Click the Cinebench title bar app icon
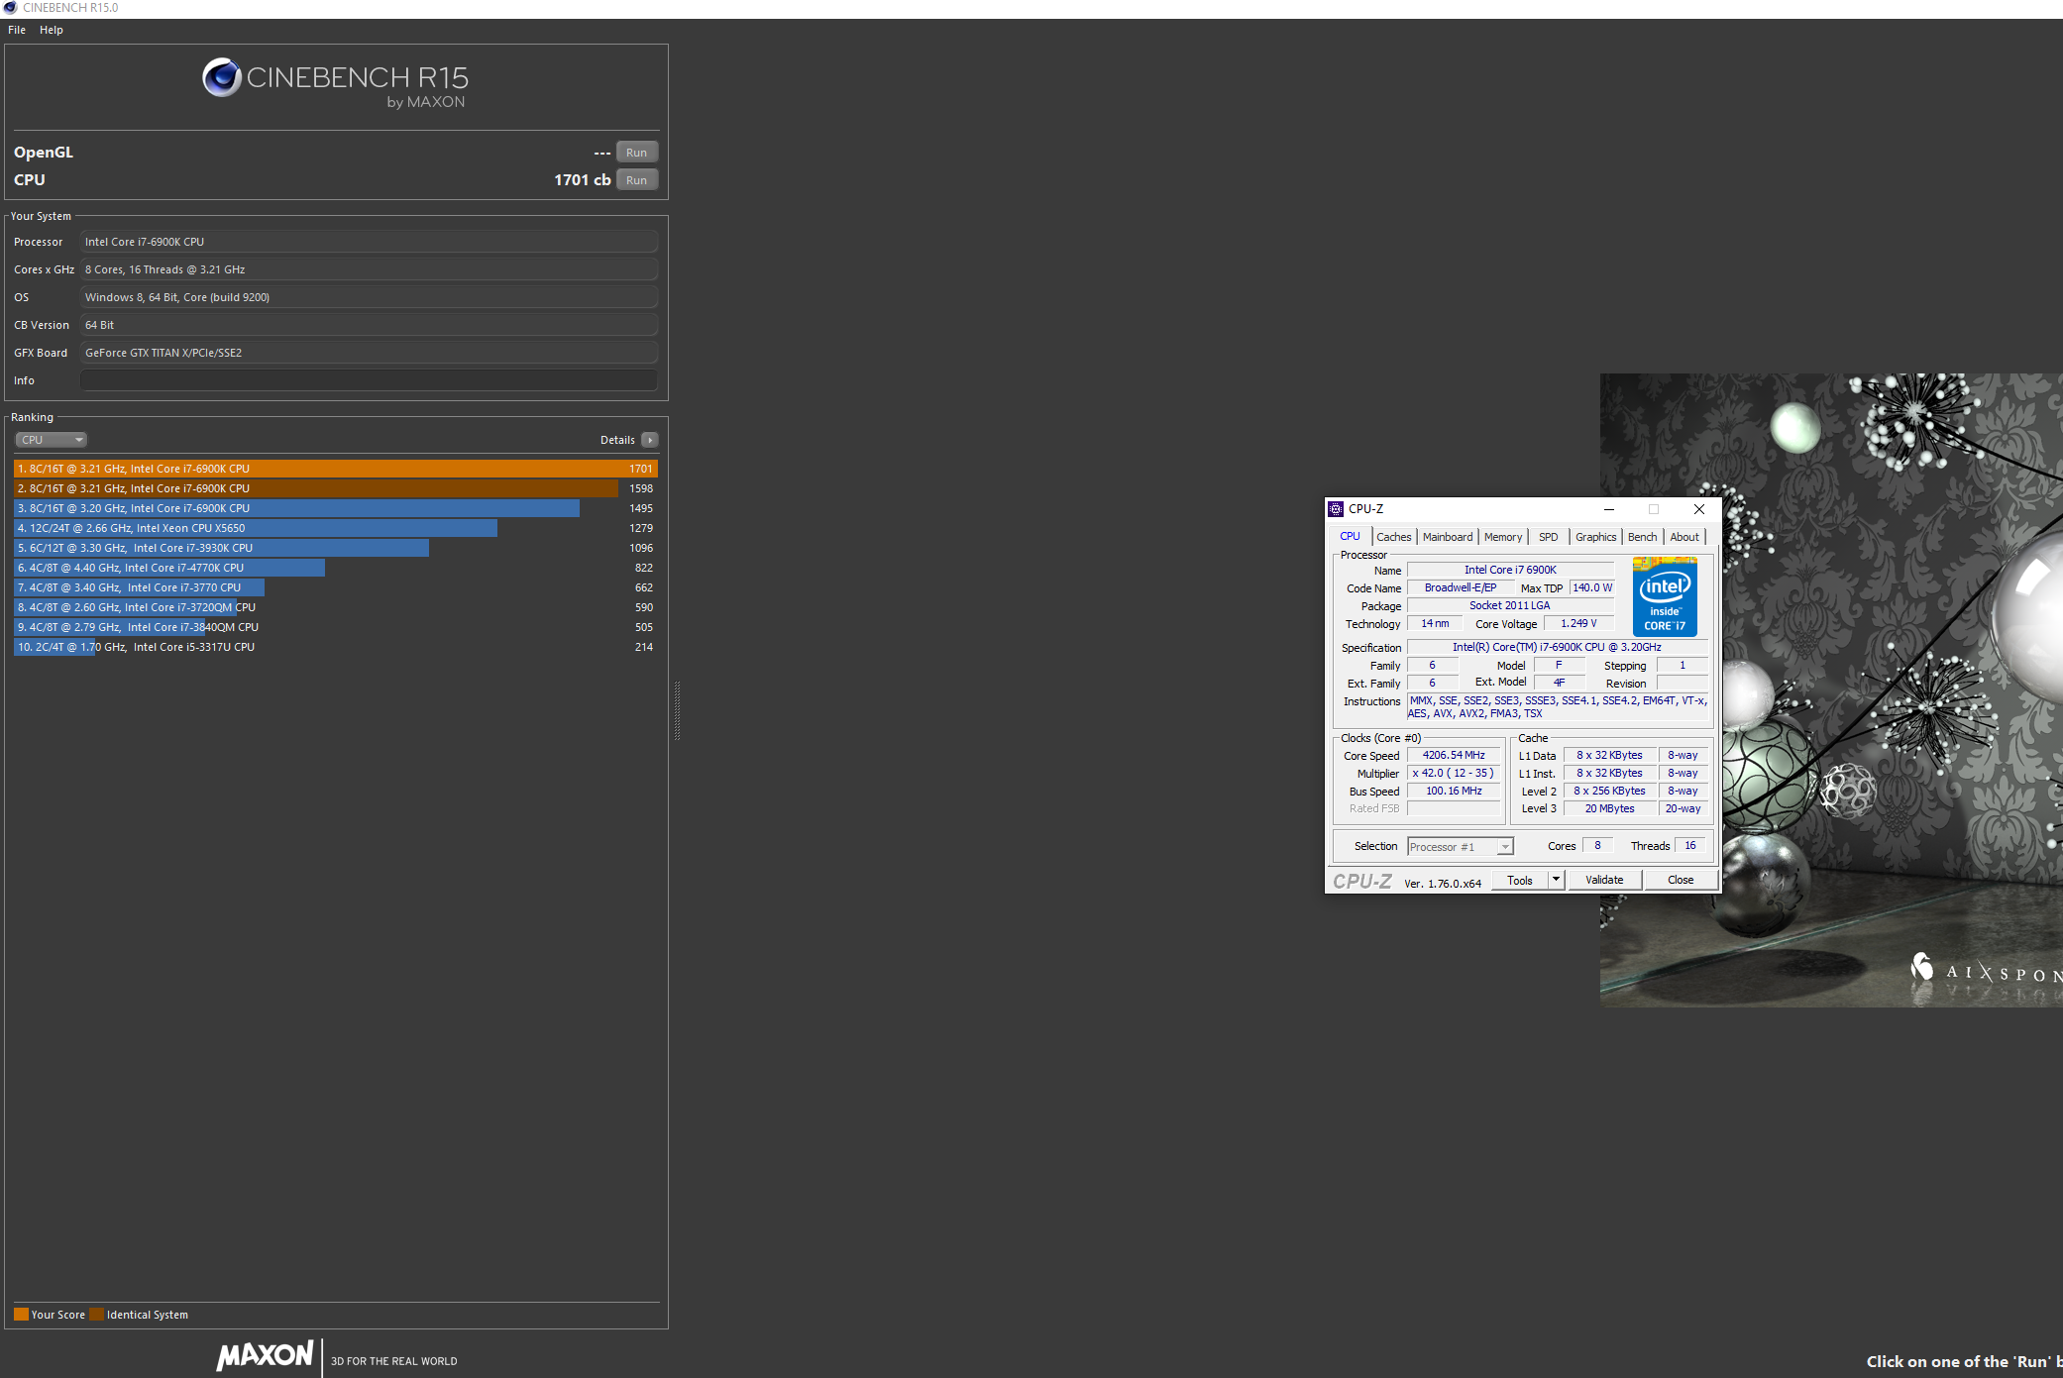Screen dimensions: 2063x1378 [10, 8]
